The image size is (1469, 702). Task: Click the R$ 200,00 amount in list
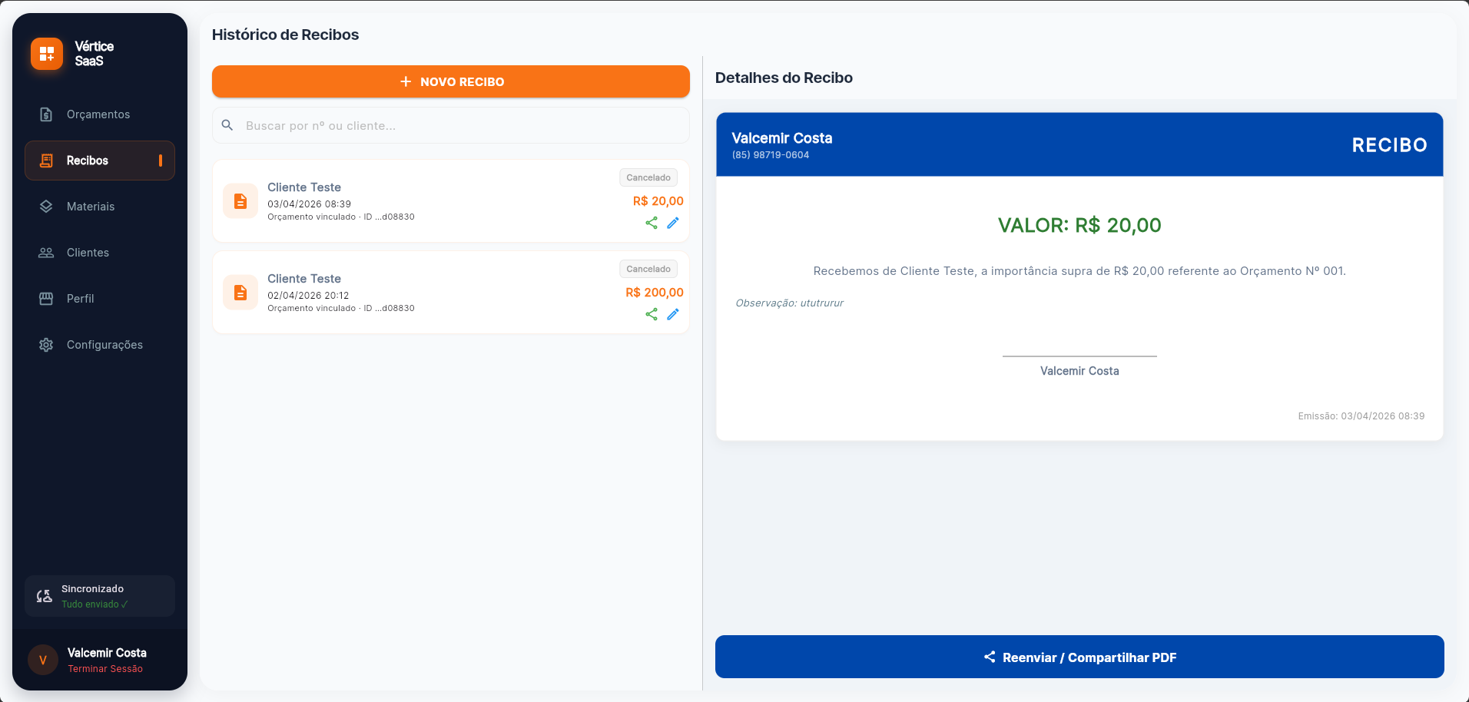655,293
